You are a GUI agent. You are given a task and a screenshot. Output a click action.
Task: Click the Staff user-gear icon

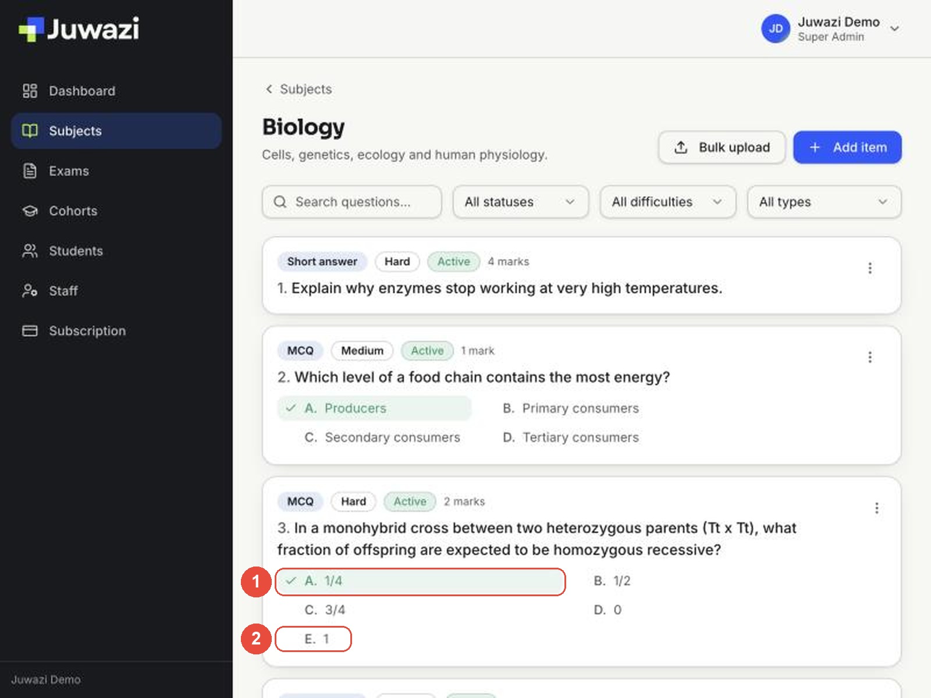30,291
